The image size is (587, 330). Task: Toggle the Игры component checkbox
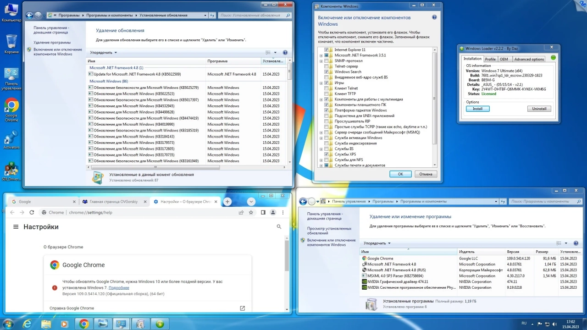click(x=327, y=82)
